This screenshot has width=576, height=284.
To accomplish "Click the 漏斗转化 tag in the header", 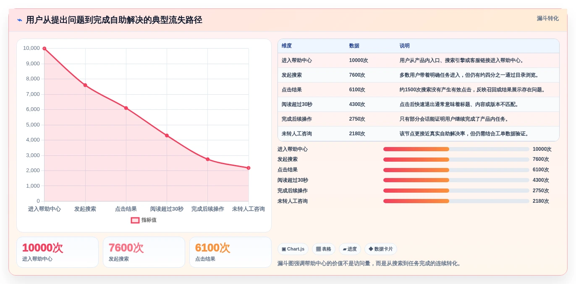I will point(547,18).
